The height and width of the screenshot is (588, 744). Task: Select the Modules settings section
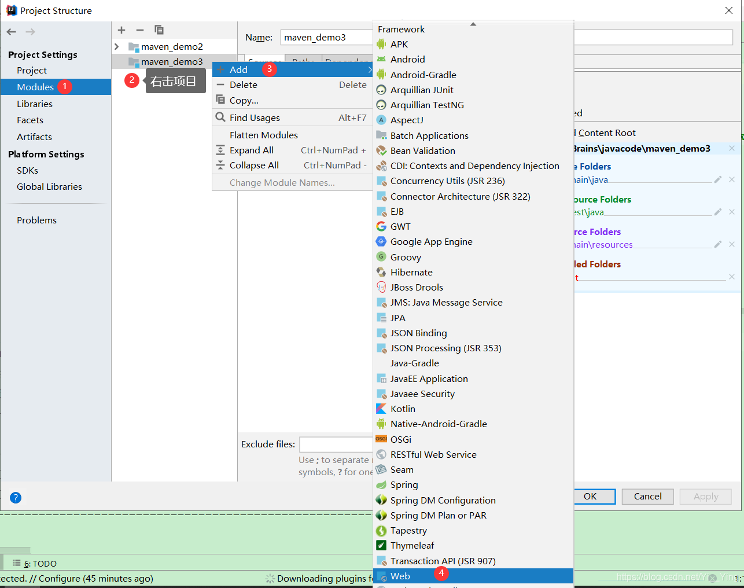(56, 87)
